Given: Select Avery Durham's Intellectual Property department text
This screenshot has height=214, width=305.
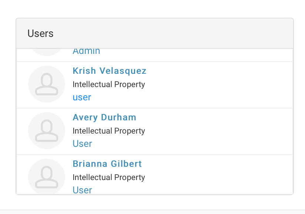Looking at the screenshot, I should [109, 131].
